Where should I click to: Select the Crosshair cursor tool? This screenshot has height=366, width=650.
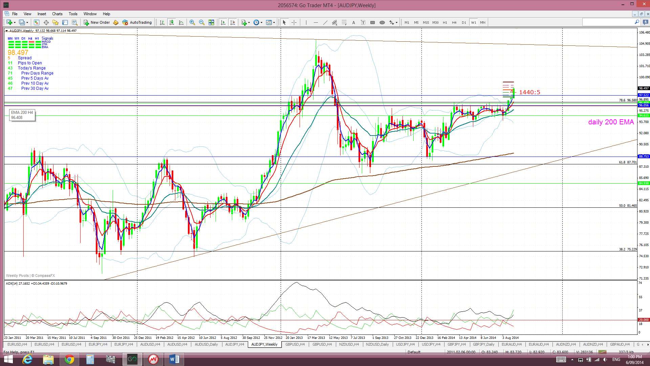point(294,22)
